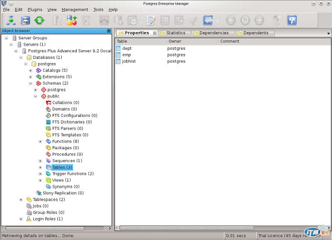The image size is (332, 240).
Task: Click the SQL magnifier grayed toolbar icon
Action: (x=132, y=20)
